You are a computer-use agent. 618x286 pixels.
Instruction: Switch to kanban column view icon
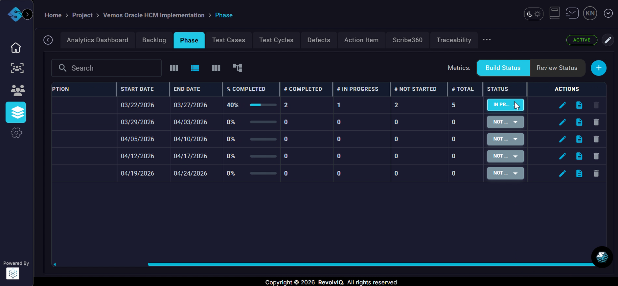click(174, 68)
